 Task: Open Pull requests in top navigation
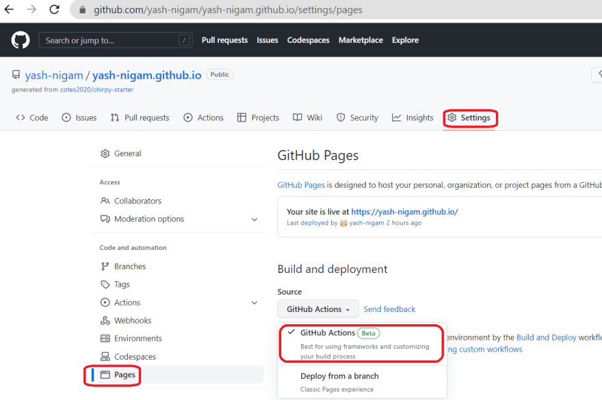click(224, 40)
